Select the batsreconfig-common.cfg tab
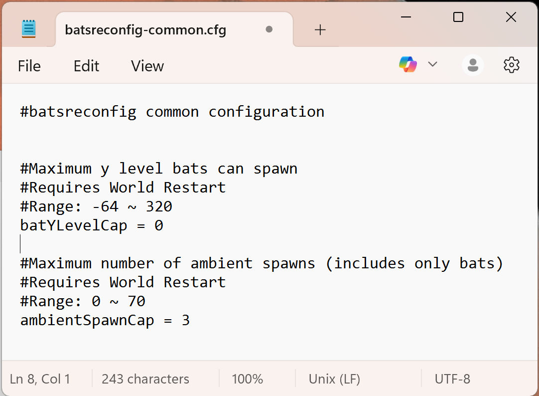This screenshot has height=396, width=539. coord(145,30)
